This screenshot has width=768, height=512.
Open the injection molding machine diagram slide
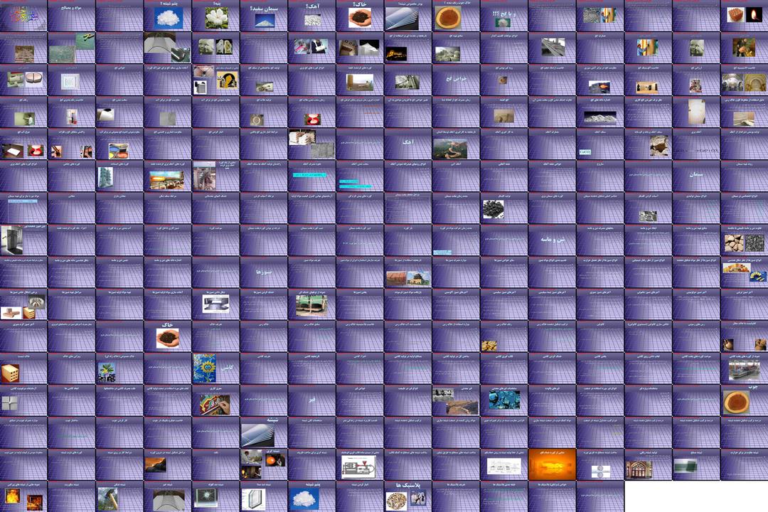tap(360, 464)
